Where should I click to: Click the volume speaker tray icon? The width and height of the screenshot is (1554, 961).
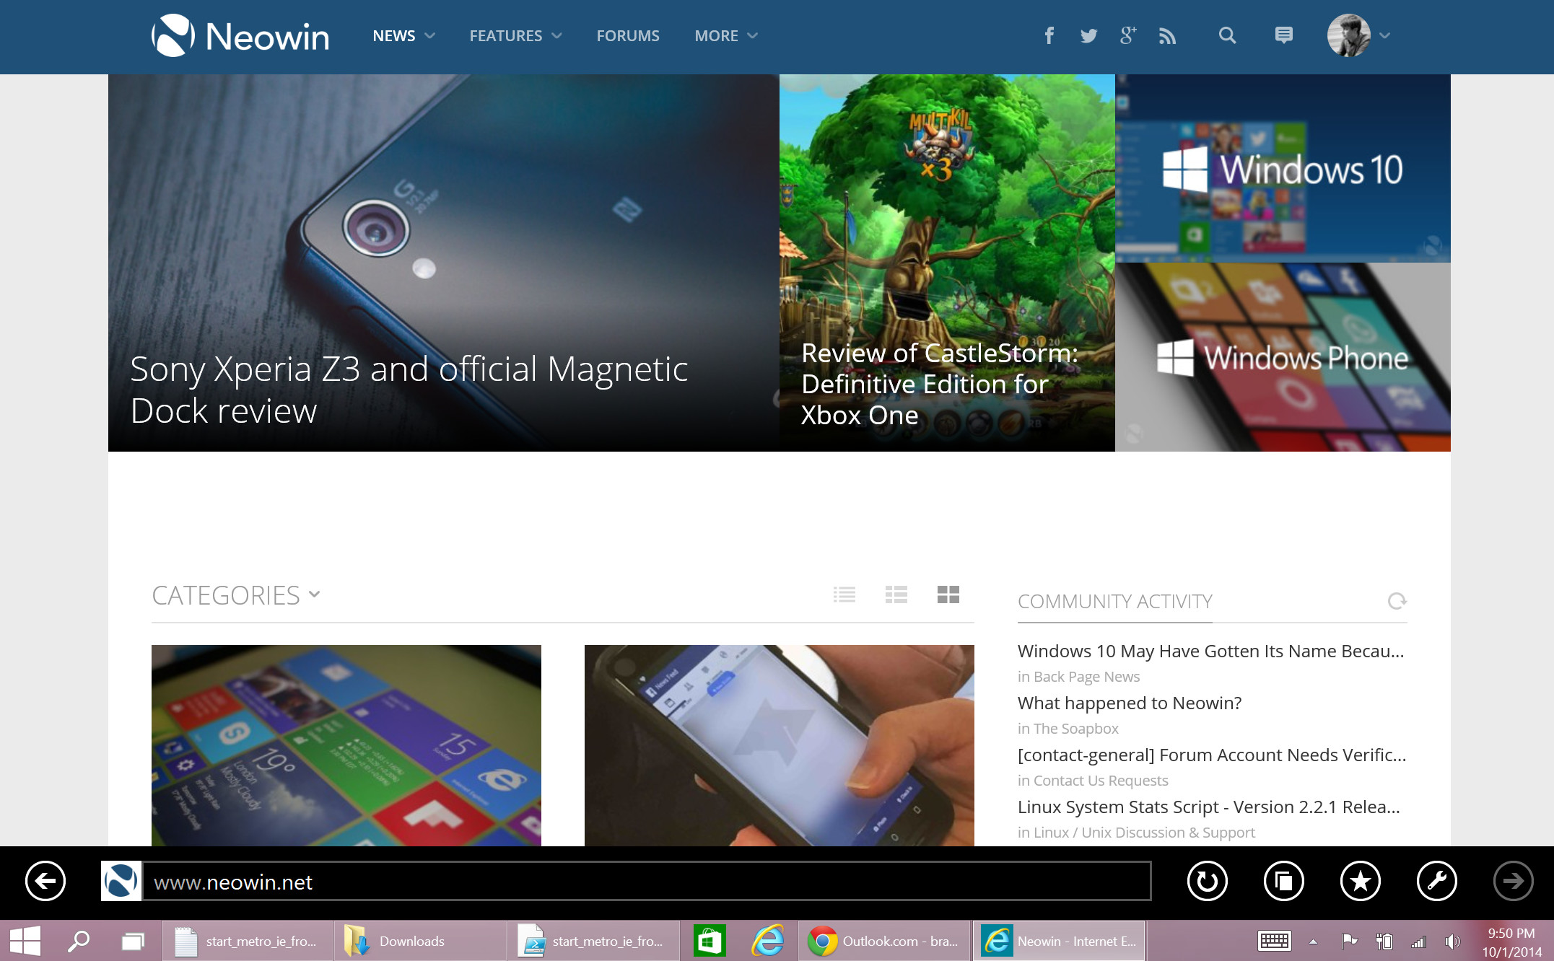pos(1452,941)
